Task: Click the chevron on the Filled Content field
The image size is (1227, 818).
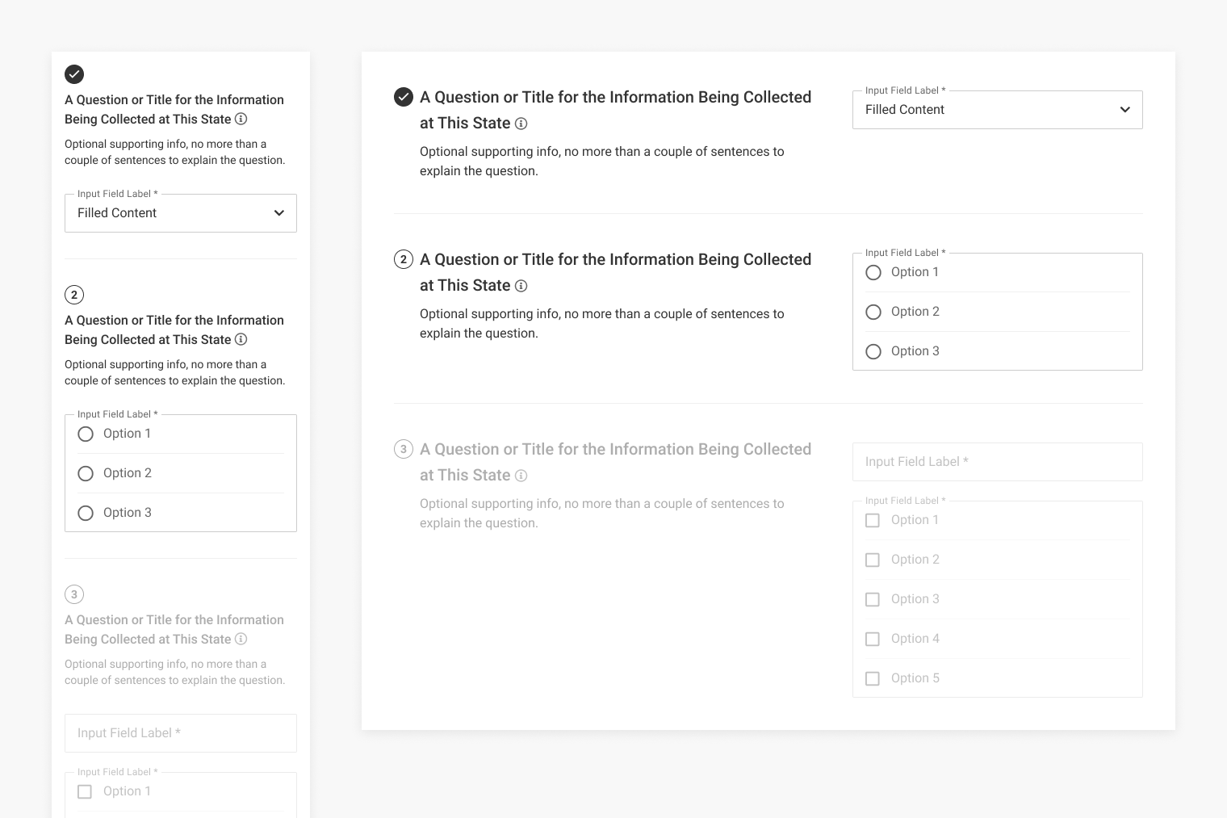Action: pyautogui.click(x=1124, y=109)
